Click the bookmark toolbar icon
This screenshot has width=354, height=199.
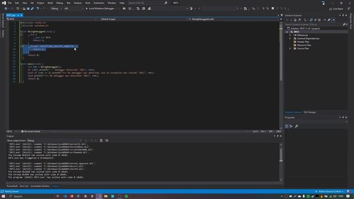pyautogui.click(x=273, y=9)
